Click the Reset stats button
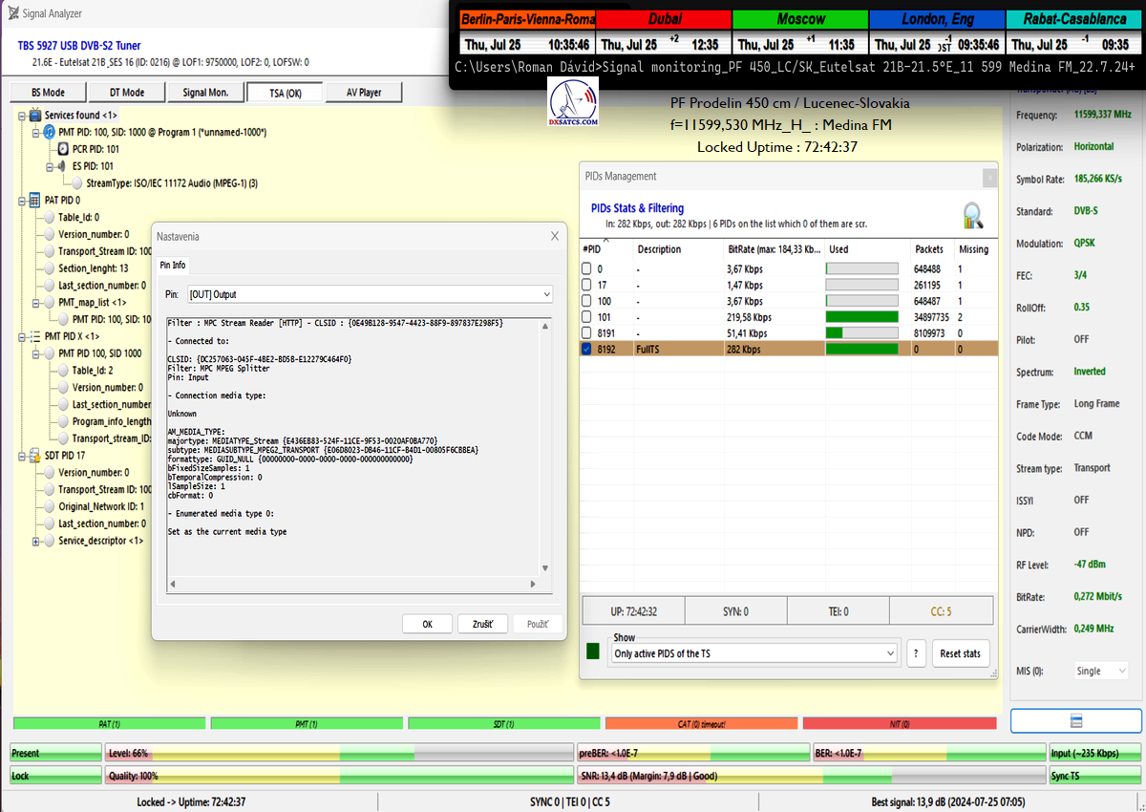The height and width of the screenshot is (812, 1146). click(960, 653)
